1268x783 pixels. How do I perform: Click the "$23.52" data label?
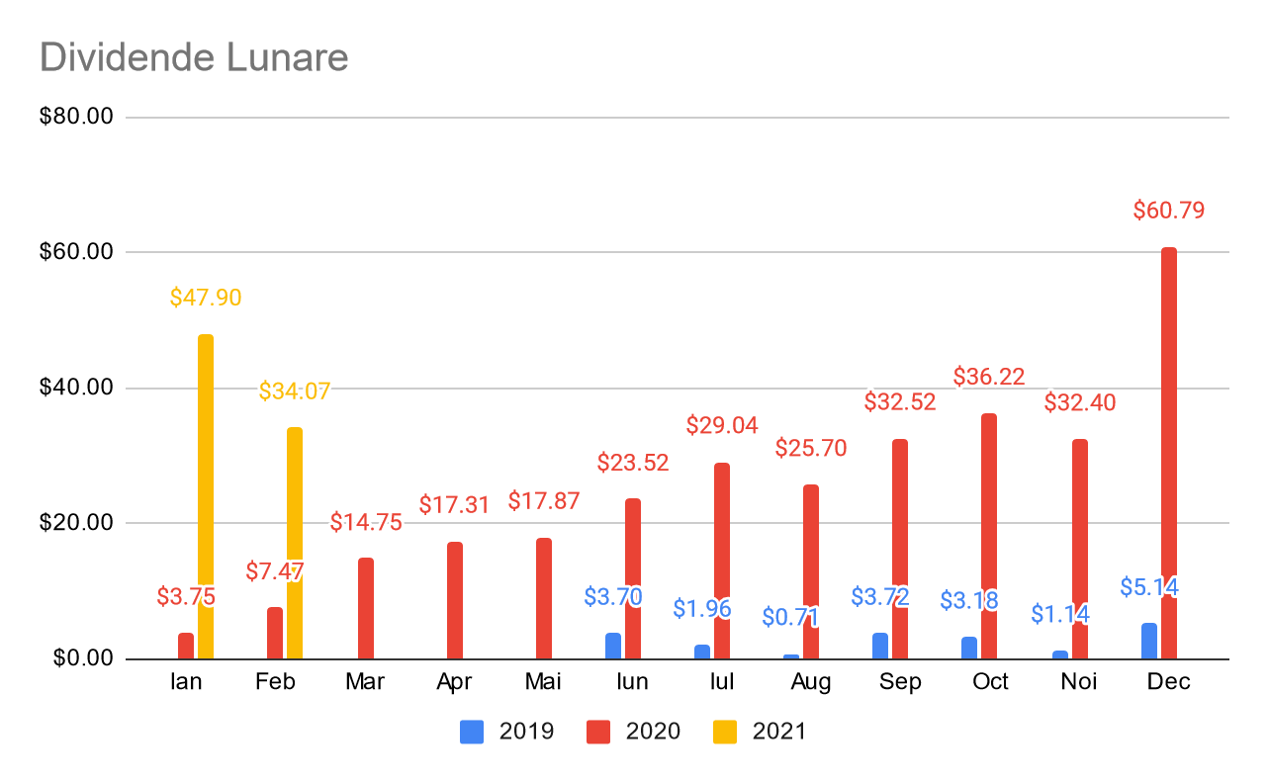(633, 463)
